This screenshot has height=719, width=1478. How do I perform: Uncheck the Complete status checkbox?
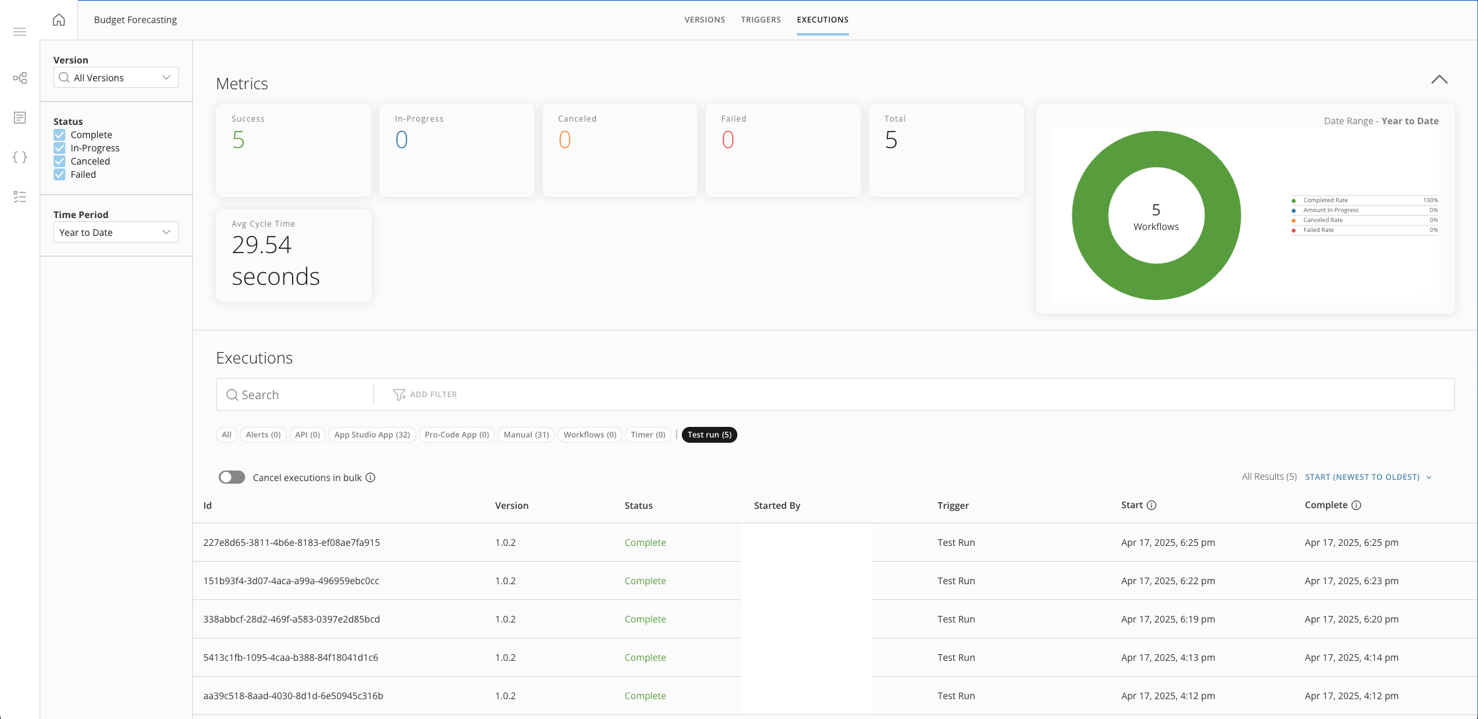point(59,135)
